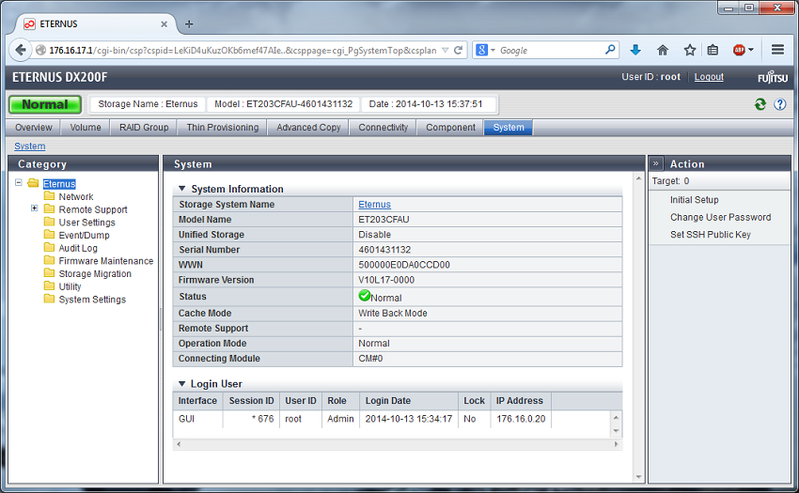Collapse the System Information section

[x=182, y=189]
